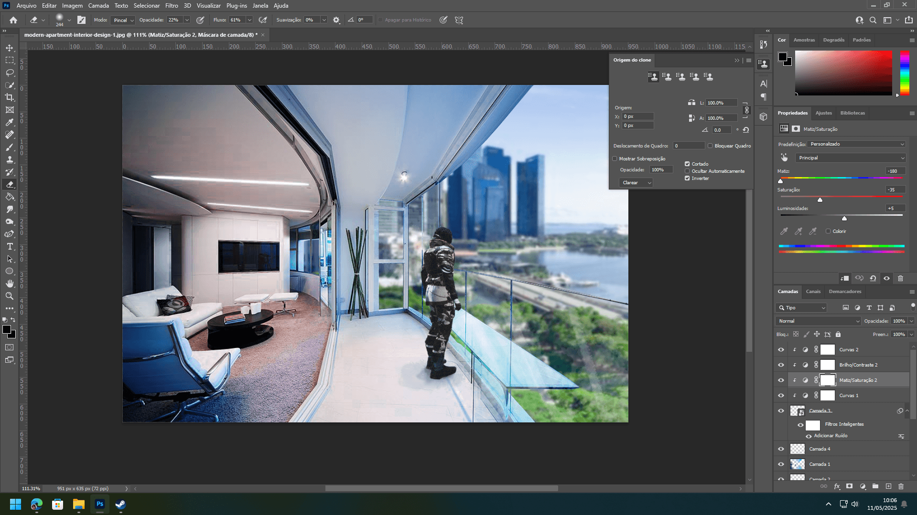Select the Hand tool
This screenshot has height=515, width=917.
click(10, 284)
